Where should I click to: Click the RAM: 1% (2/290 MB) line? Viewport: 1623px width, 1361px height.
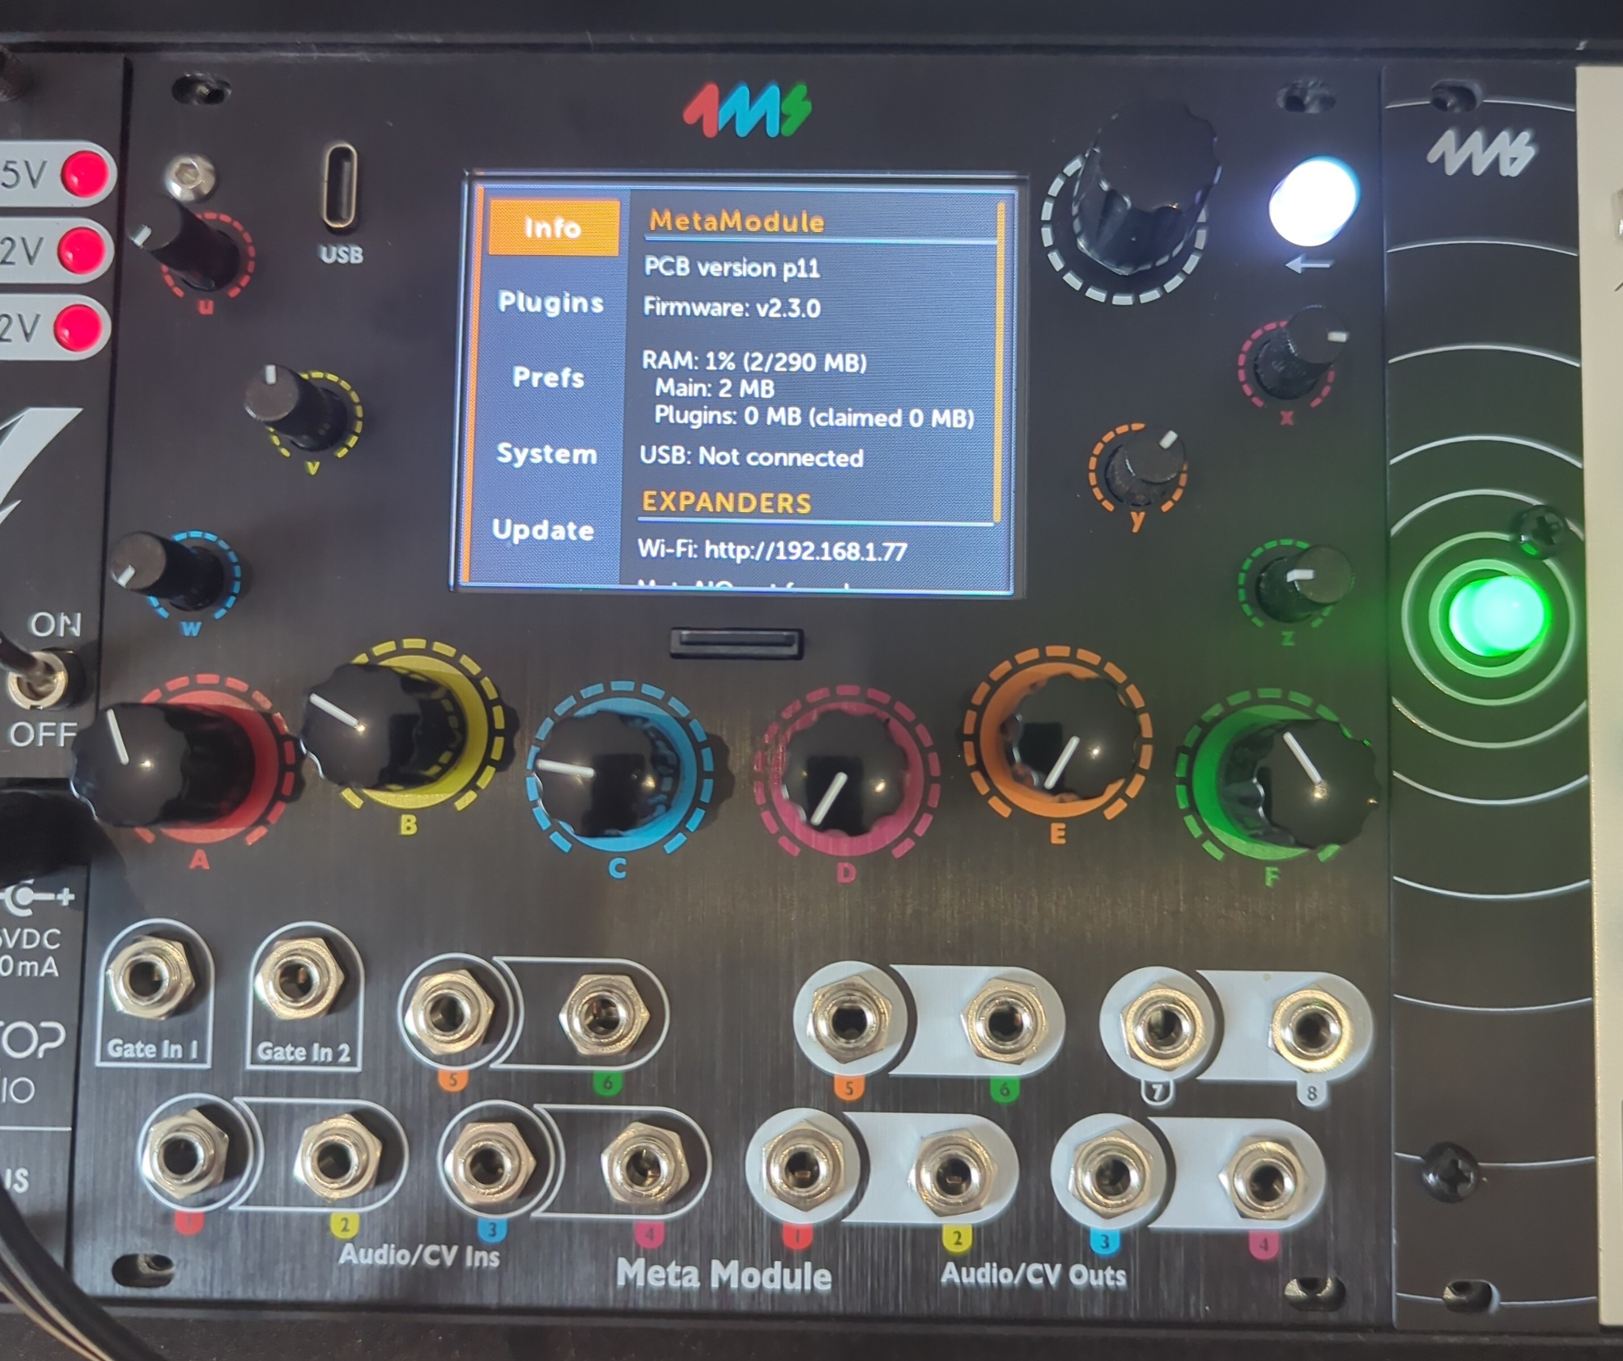click(x=754, y=361)
